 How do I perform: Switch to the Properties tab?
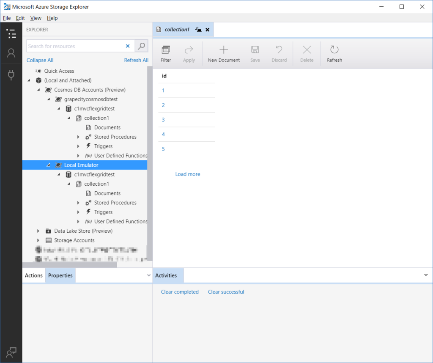pyautogui.click(x=60, y=275)
